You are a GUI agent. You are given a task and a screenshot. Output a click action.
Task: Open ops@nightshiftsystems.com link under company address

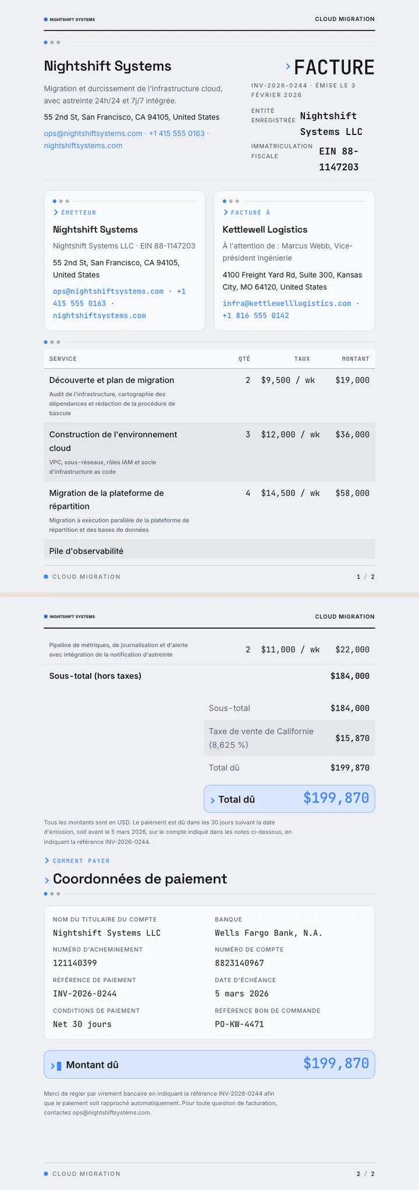point(93,133)
